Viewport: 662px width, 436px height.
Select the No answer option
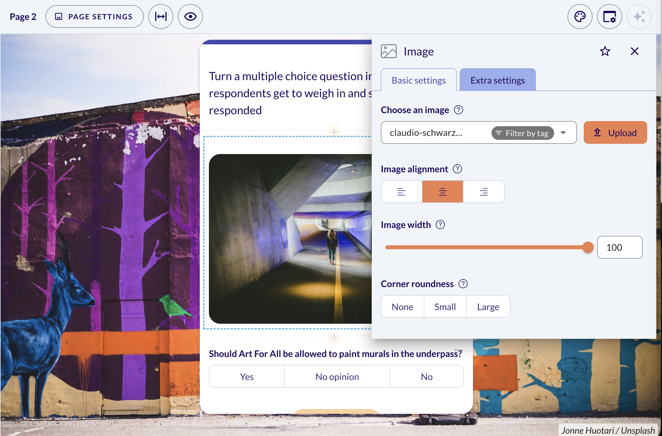click(x=426, y=376)
